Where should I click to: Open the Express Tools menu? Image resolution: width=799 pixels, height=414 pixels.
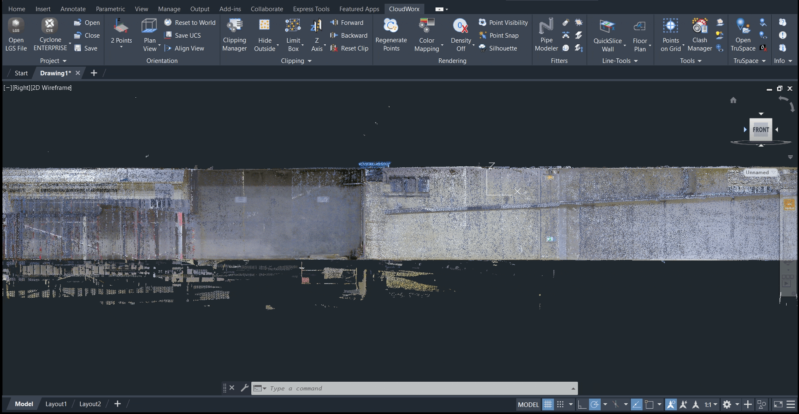(x=311, y=9)
